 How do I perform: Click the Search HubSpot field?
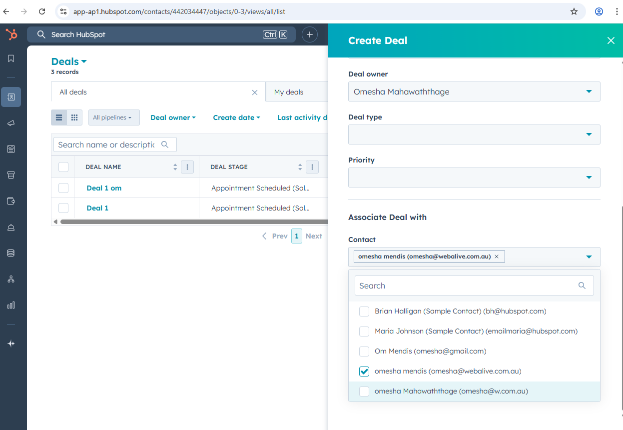161,34
